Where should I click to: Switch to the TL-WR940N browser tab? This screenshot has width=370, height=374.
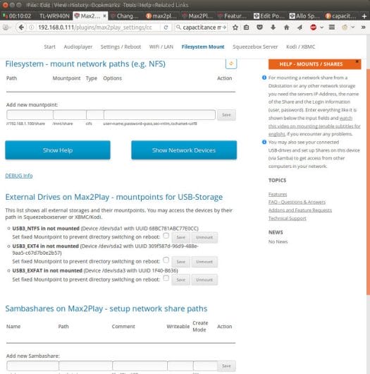coord(54,16)
